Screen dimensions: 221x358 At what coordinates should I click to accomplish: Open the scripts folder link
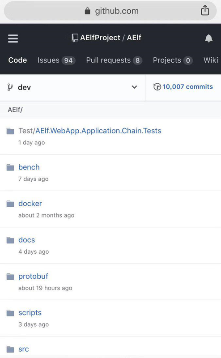(30, 312)
